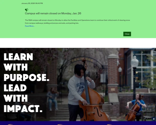The image size is (156, 125).
Task: Click the cellist in the blue shirt
Action: [x=136, y=107]
